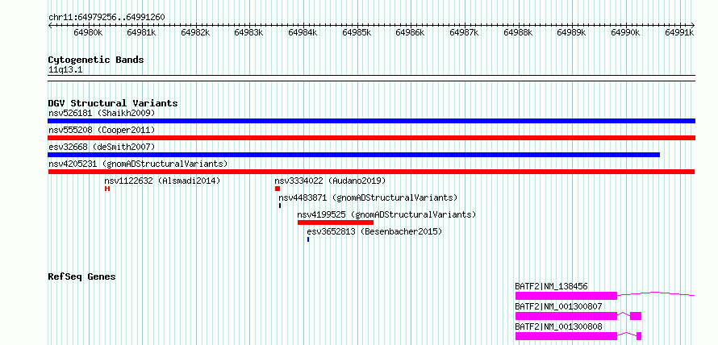Click the cytogenetic band 11q13.1 bar
This screenshot has height=345, width=718.
tap(371, 78)
